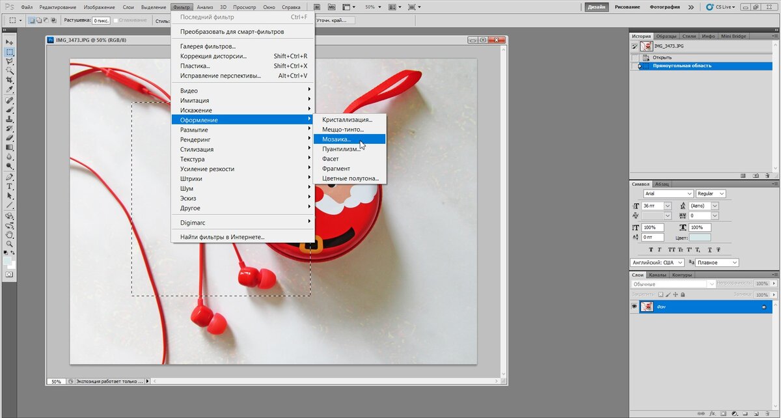Toggle Quick Mask mode in toolbox

coord(10,274)
